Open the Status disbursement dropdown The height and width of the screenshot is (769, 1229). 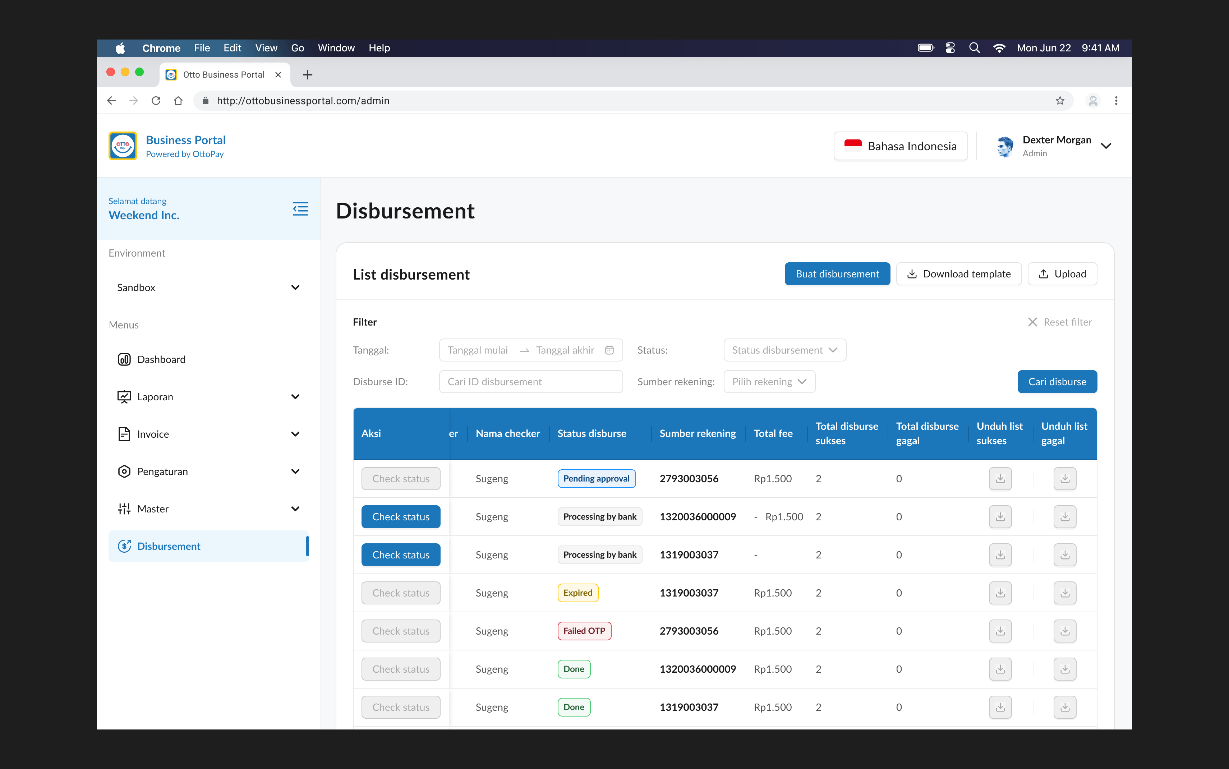tap(784, 350)
